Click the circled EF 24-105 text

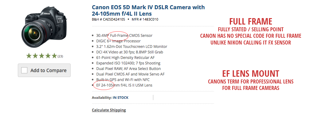tap(105, 85)
